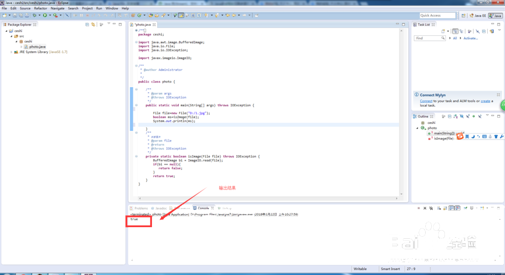Click the create local task link
Viewport: 505px width, 275px height.
pos(485,101)
